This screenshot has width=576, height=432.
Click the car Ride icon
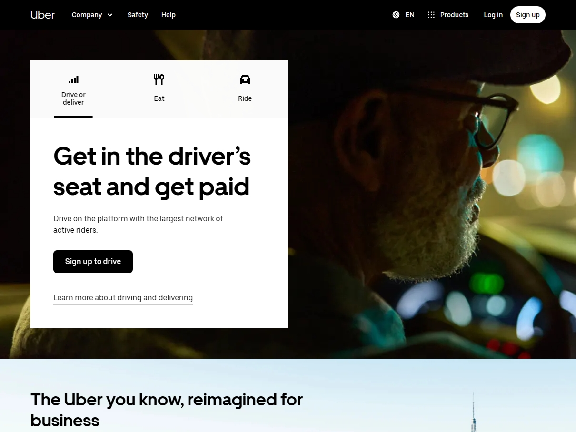pos(245,79)
